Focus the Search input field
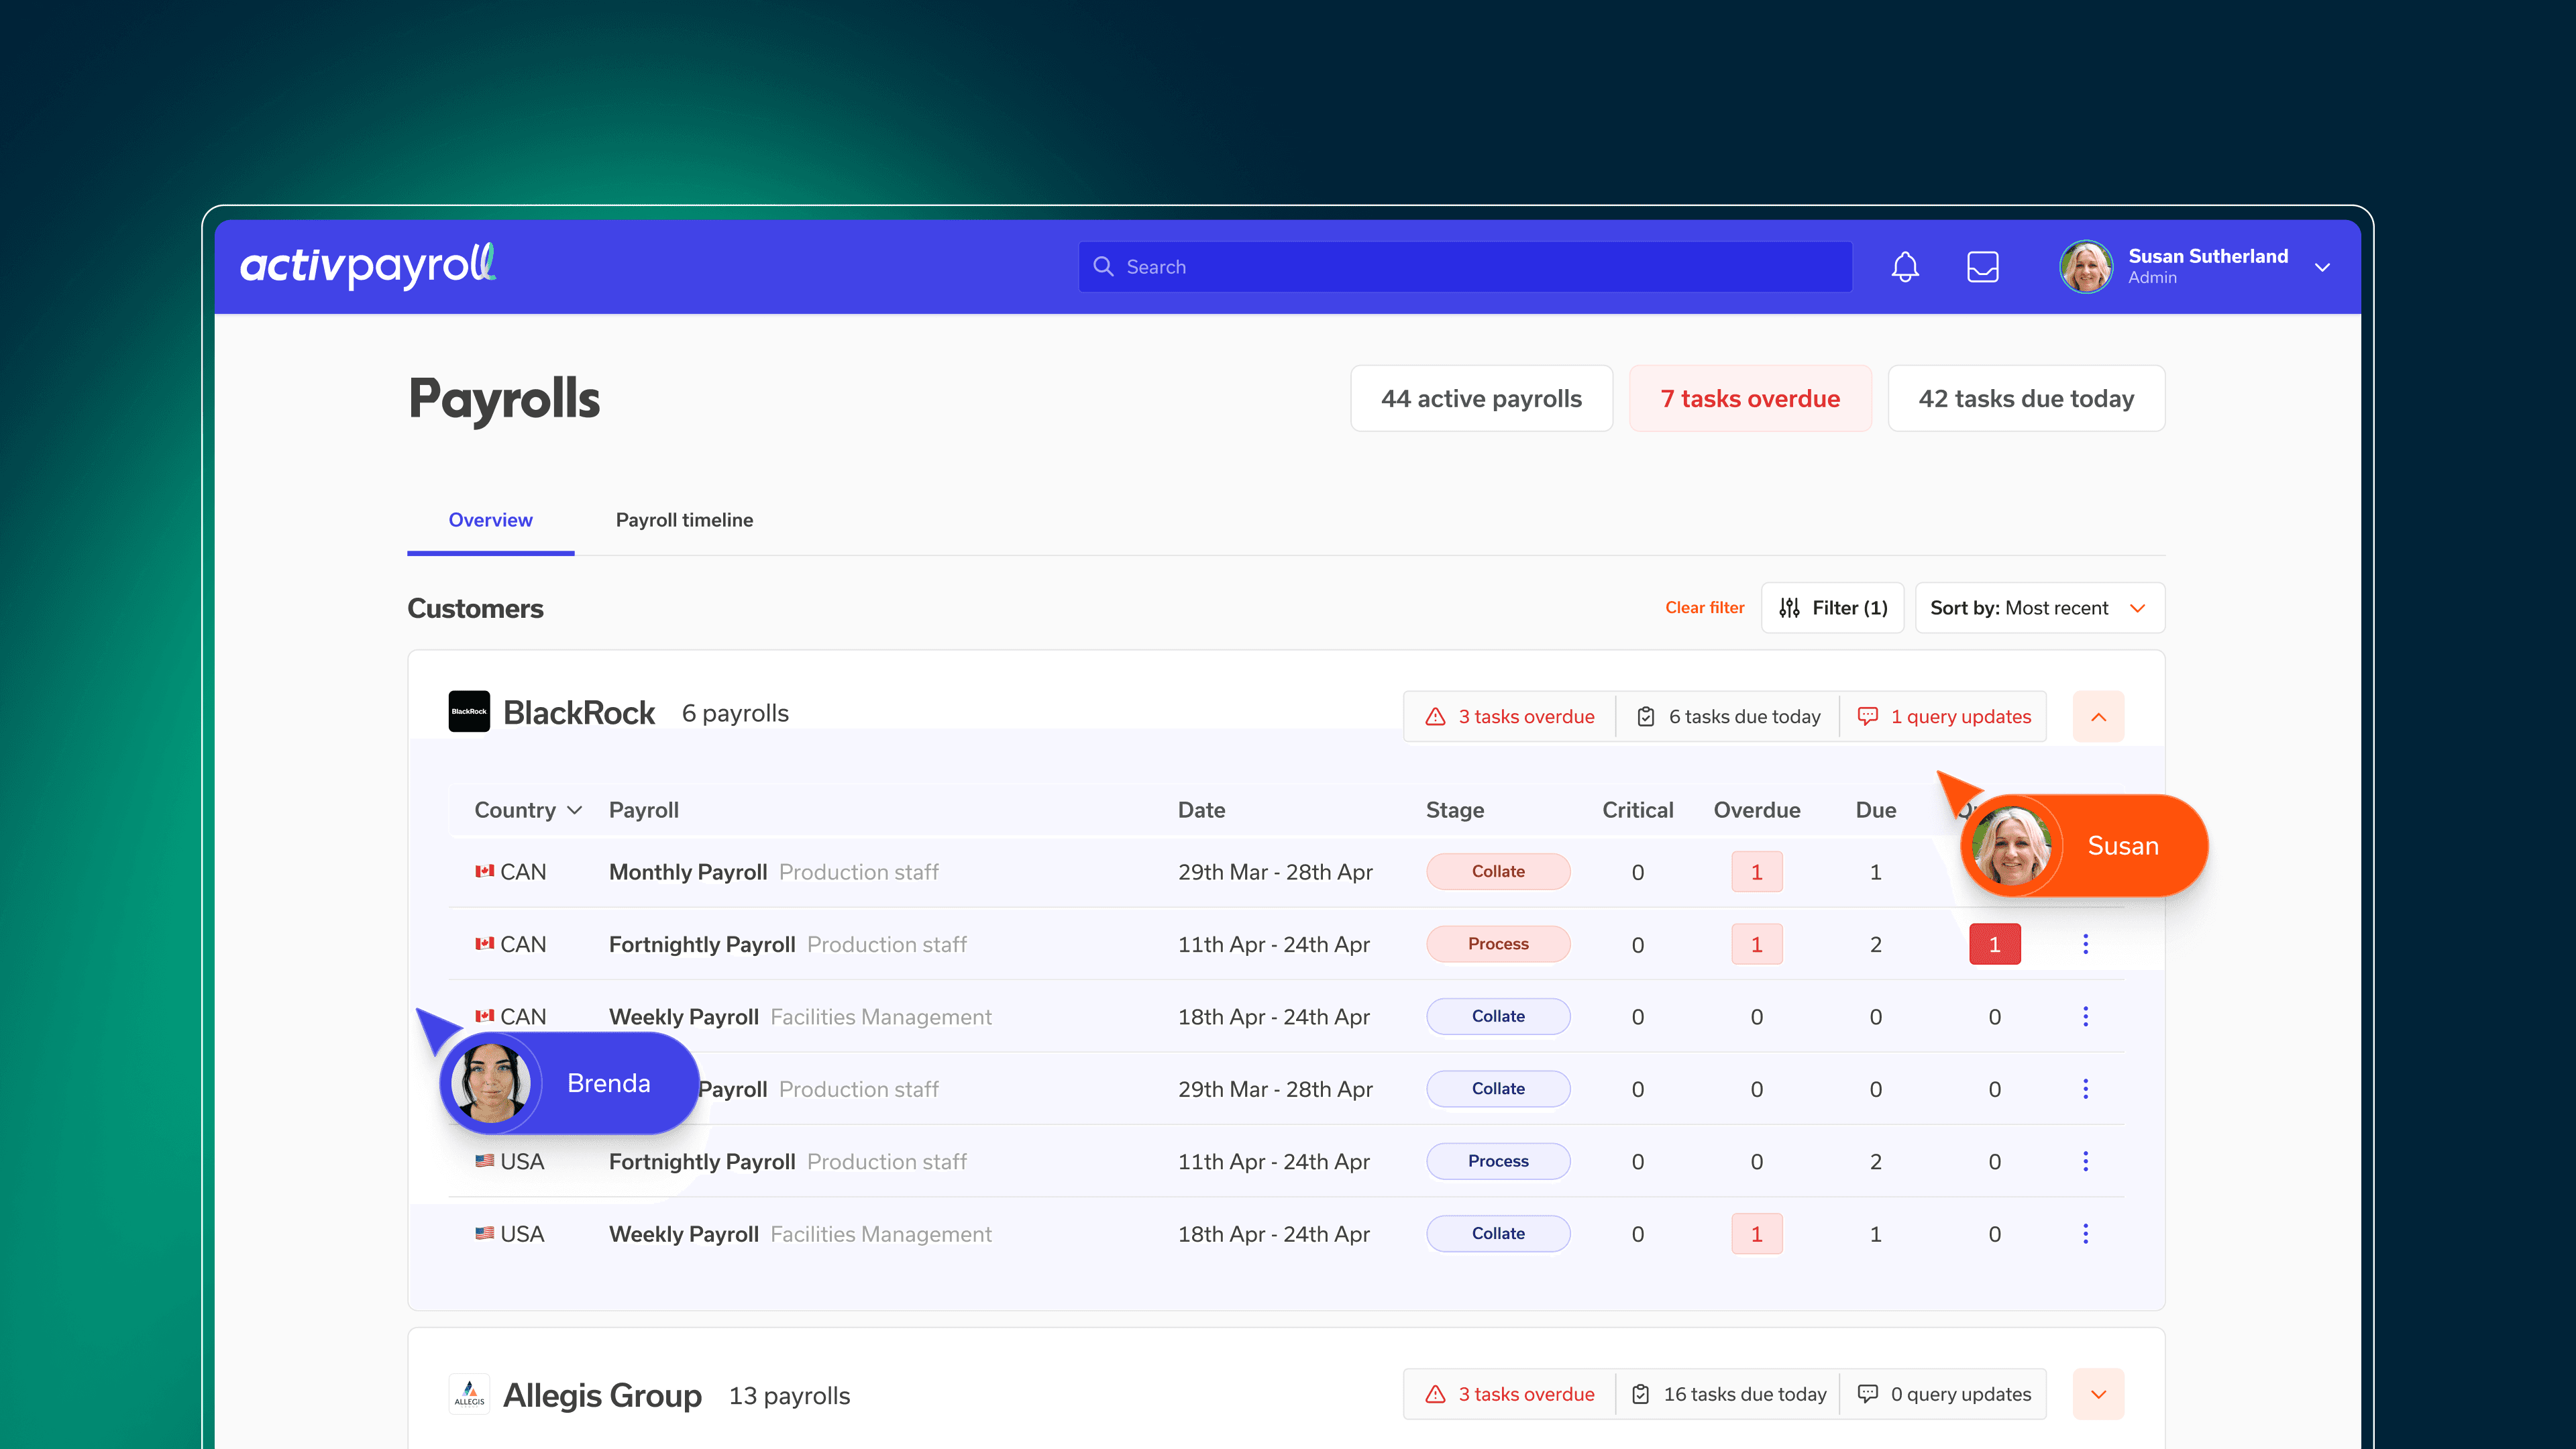 pyautogui.click(x=1465, y=267)
